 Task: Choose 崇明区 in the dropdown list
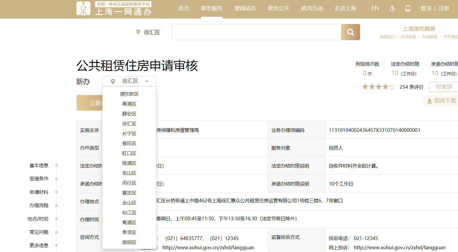click(129, 242)
